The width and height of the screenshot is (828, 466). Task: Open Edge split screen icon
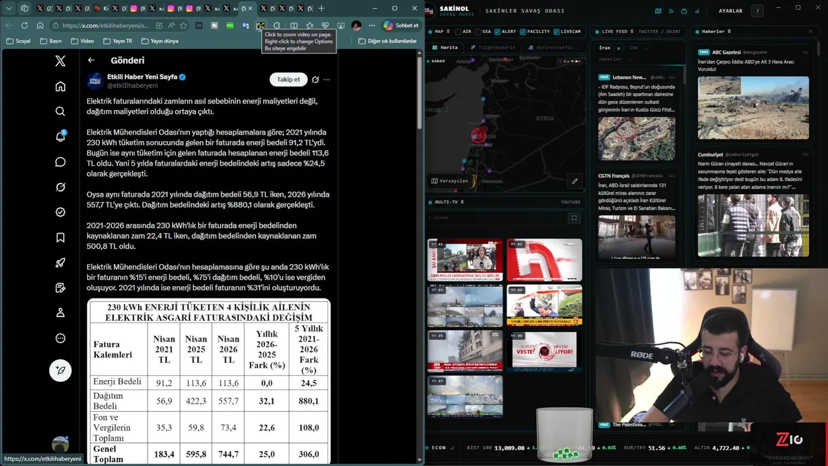[294, 25]
